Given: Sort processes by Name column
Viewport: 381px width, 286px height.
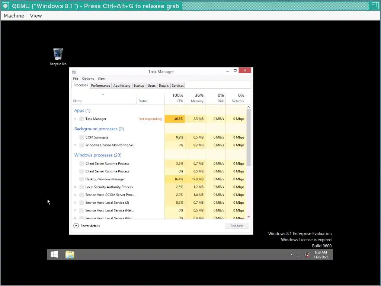Looking at the screenshot, I should pyautogui.click(x=104, y=98).
